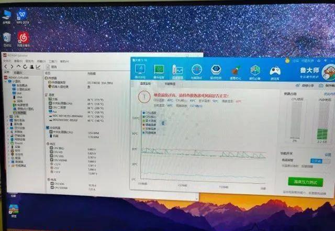This screenshot has height=231, width=335.
Task: Select 传感器 item in AIDA64 tree
Action: pyautogui.click(x=20, y=113)
